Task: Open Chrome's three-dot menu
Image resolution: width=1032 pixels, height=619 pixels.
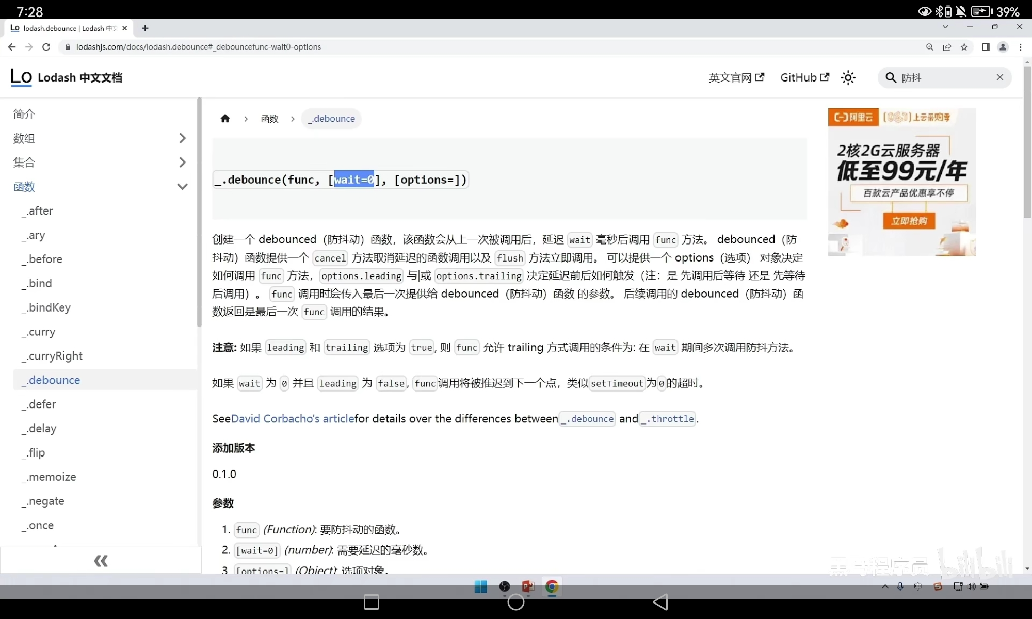Action: point(1020,47)
